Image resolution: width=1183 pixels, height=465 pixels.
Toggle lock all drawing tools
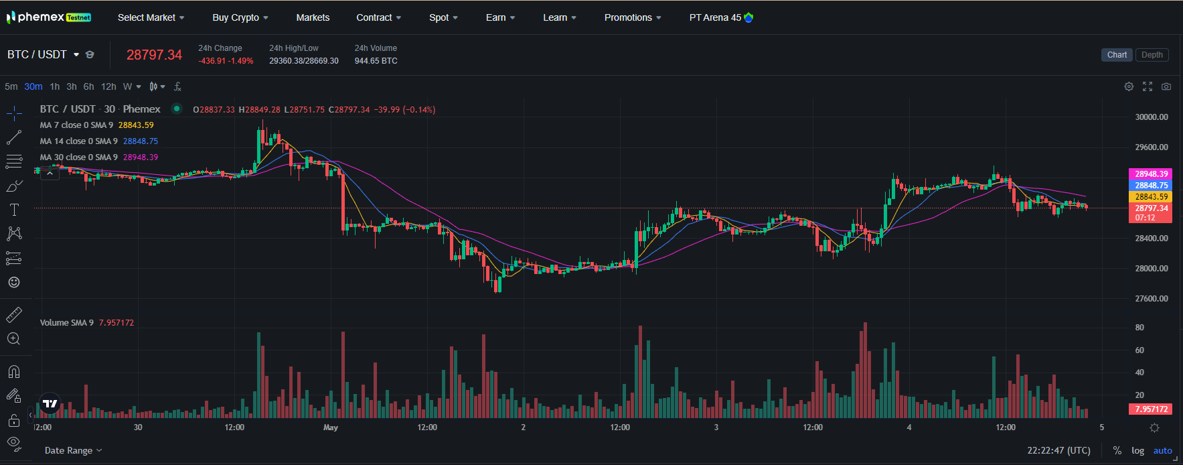14,420
